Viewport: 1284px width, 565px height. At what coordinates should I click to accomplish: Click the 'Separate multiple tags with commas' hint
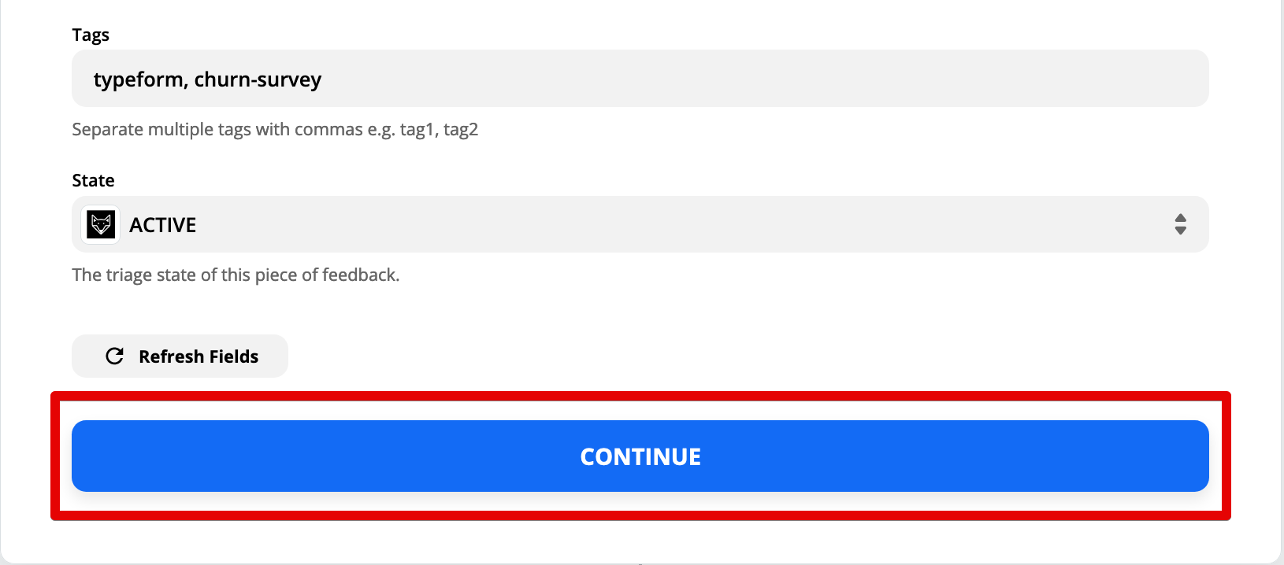pyautogui.click(x=275, y=129)
